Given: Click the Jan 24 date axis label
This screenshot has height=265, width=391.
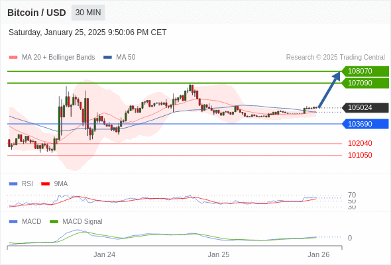Looking at the screenshot, I should [x=104, y=254].
